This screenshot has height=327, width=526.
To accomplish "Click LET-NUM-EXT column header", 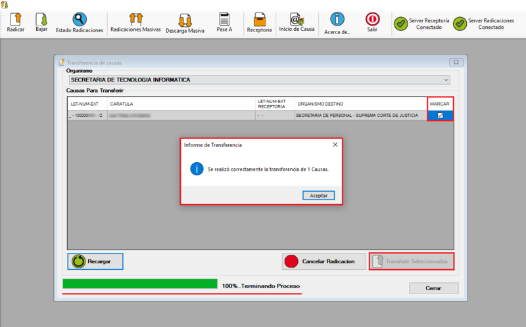I will point(87,104).
